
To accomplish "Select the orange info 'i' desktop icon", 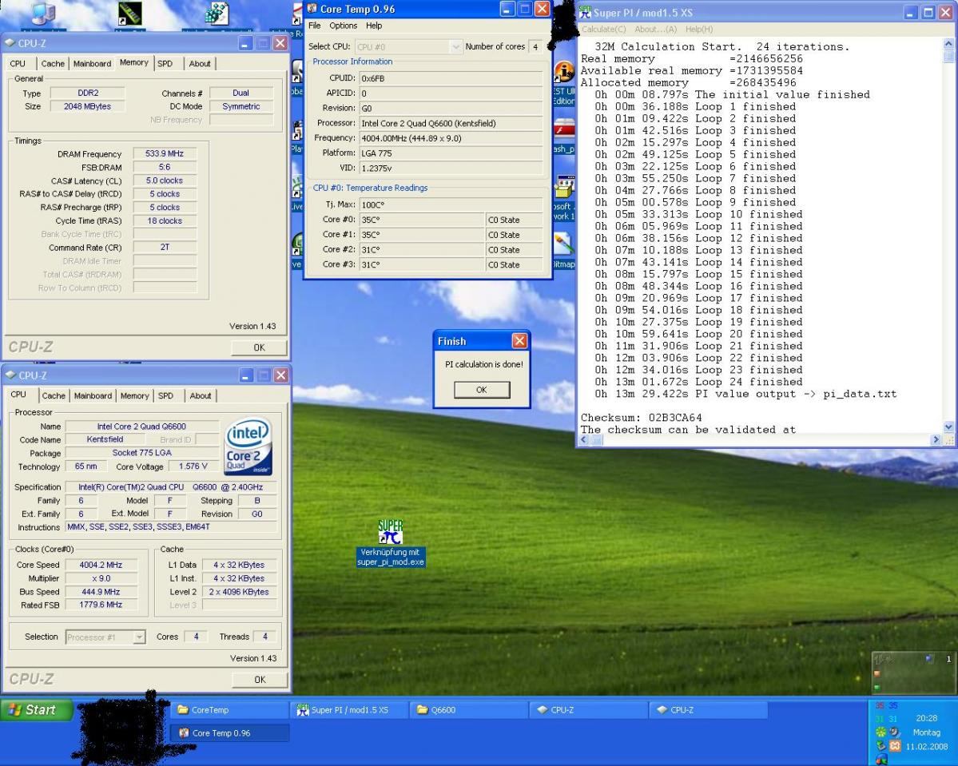I will 563,72.
